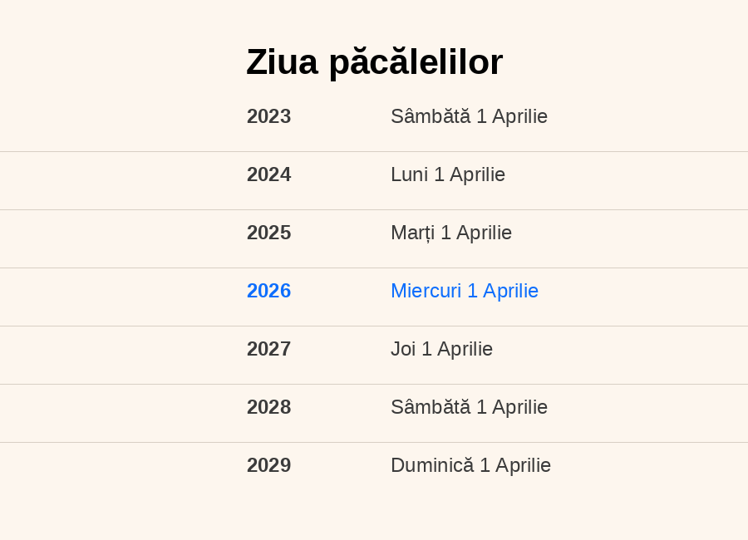The image size is (748, 540).
Task: Click the "Marți 1 Aprilie" date
Action: [451, 233]
